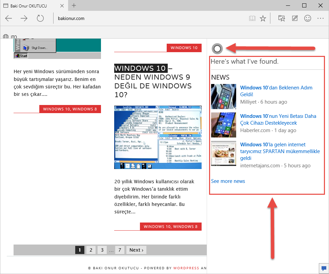Screen dimensions: 329x274
Task: Open news about Yeni Betası Daha Çok Cihazı
Action: pos(278,119)
